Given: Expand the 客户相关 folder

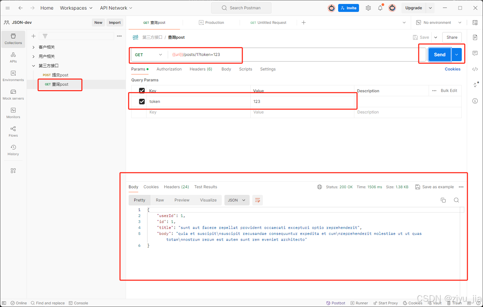Looking at the screenshot, I should (x=33, y=47).
